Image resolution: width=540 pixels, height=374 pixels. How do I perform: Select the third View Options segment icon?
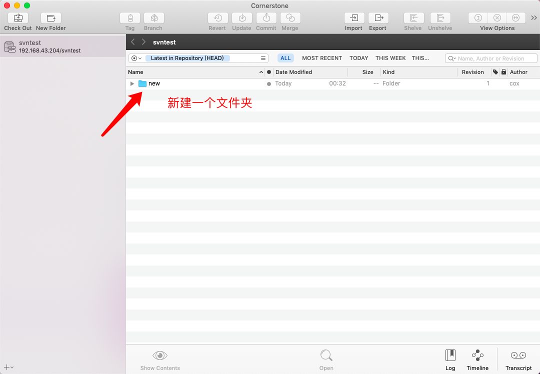coord(516,18)
